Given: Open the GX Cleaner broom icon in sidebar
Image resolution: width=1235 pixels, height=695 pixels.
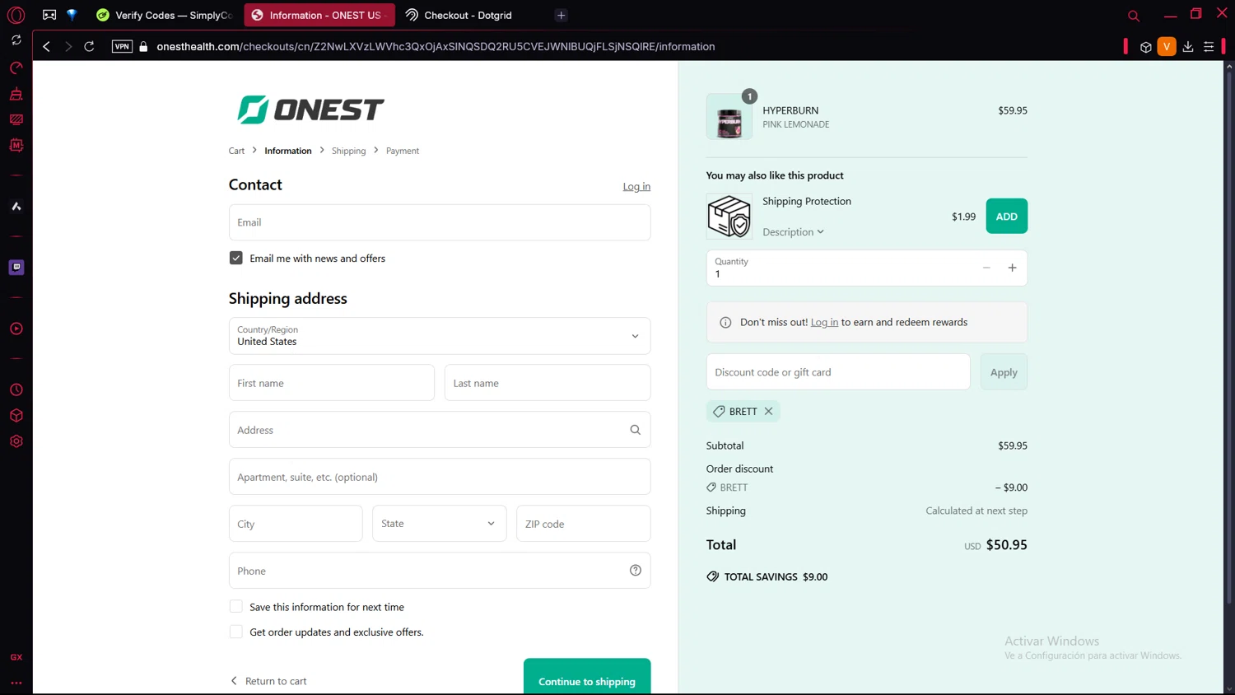Looking at the screenshot, I should (x=16, y=94).
